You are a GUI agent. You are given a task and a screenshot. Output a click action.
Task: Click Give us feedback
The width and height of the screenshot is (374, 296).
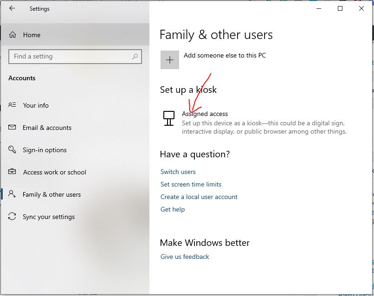[184, 257]
